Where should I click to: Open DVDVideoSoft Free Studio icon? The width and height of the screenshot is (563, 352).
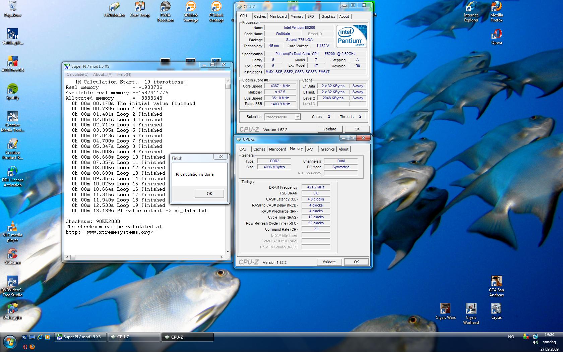coord(13,286)
